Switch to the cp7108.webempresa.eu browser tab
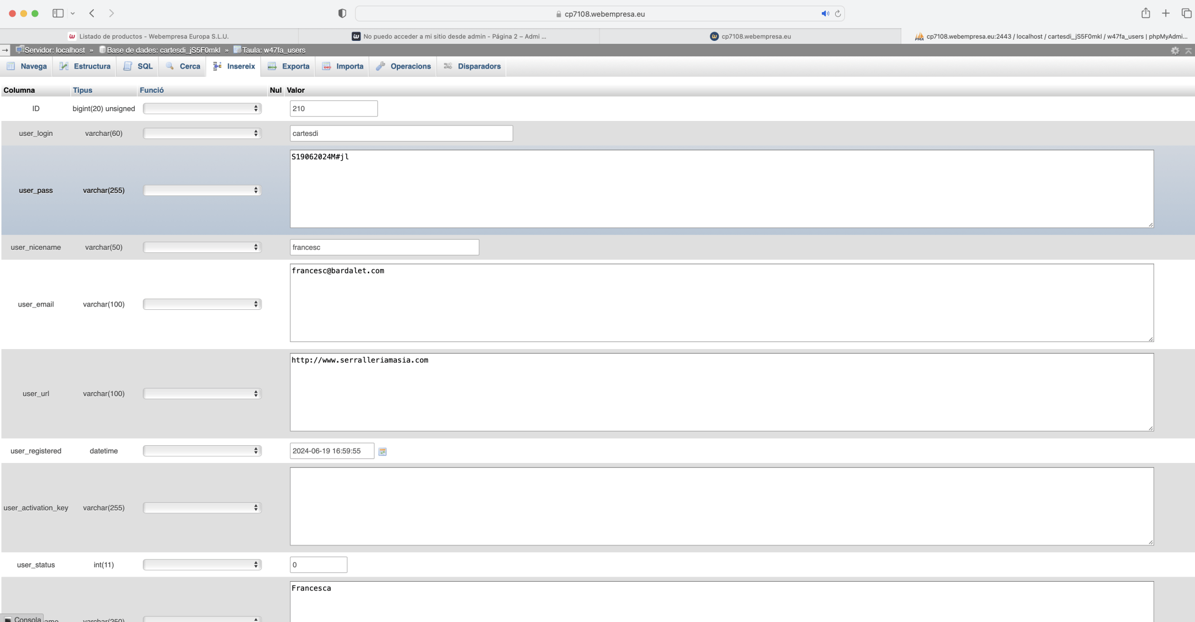 click(x=750, y=36)
